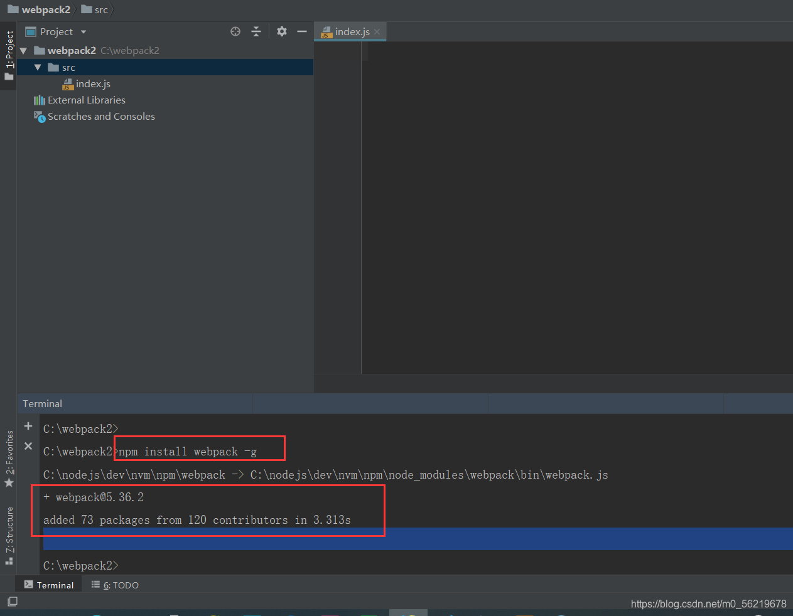Collapse the src folder in the tree

(38, 67)
